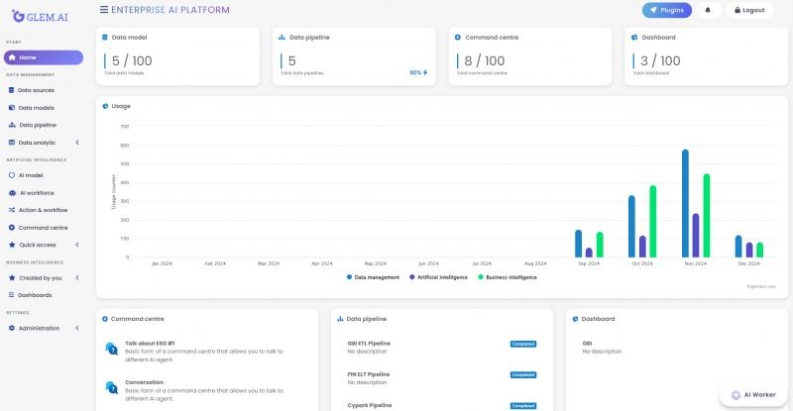
Task: Expand the Administration submenu
Action: [77, 328]
